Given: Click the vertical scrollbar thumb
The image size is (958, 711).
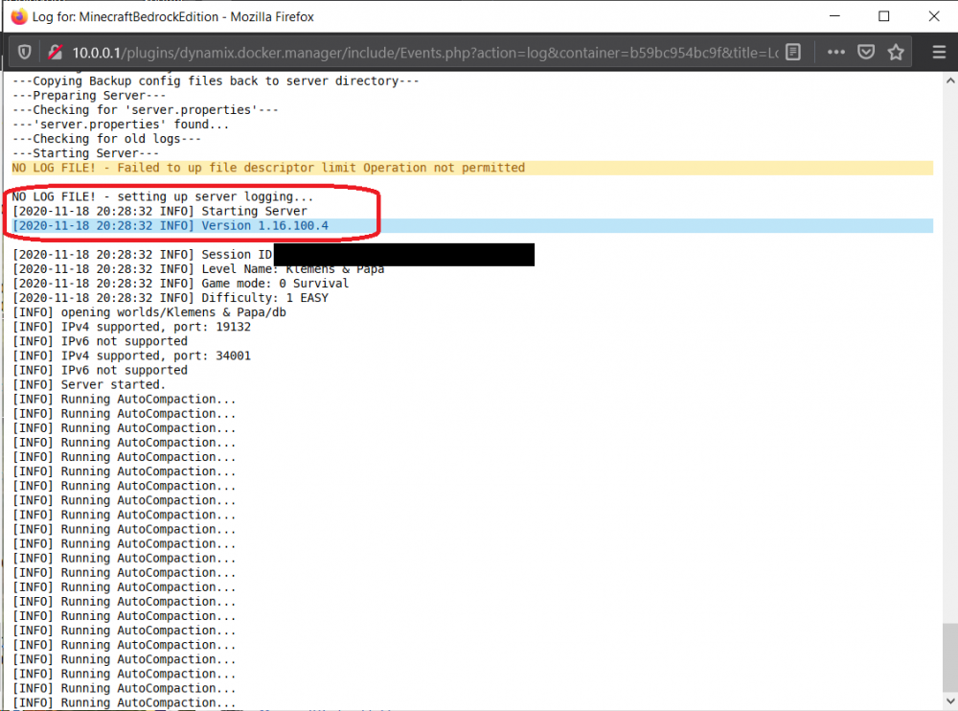Looking at the screenshot, I should [x=950, y=656].
